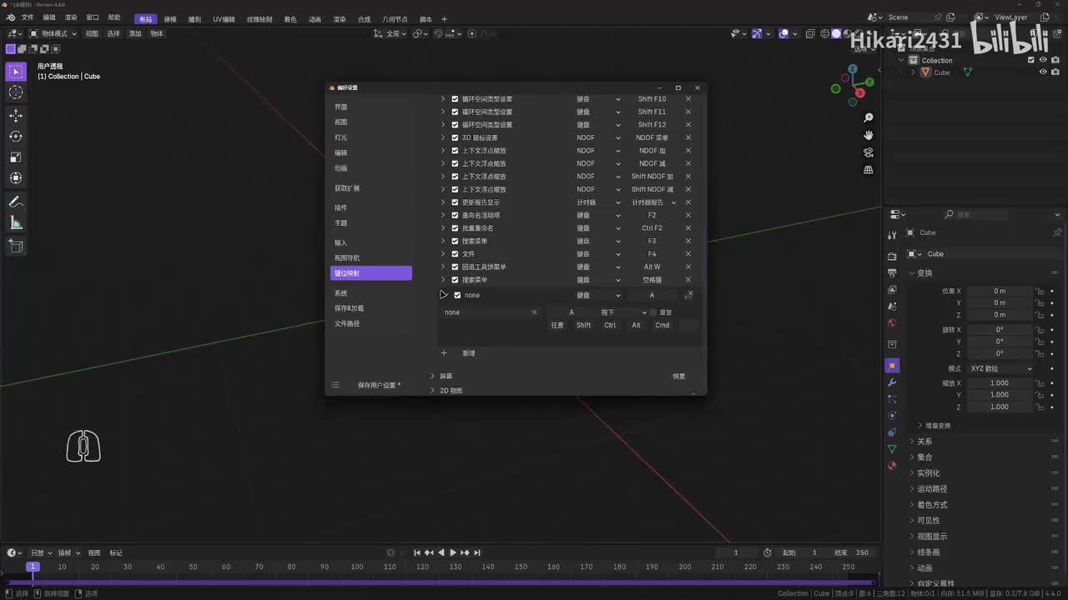The height and width of the screenshot is (600, 1068).
Task: Switch to the UV编辑 workspace tab
Action: pos(224,19)
